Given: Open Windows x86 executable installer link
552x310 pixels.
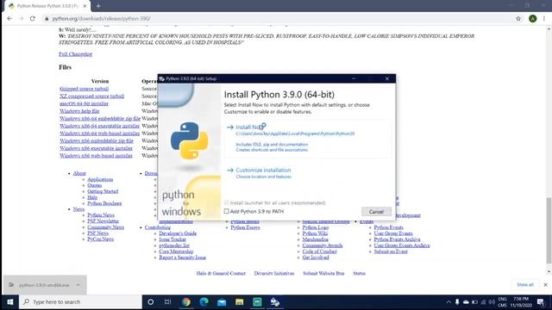Looking at the screenshot, I should coord(96,148).
